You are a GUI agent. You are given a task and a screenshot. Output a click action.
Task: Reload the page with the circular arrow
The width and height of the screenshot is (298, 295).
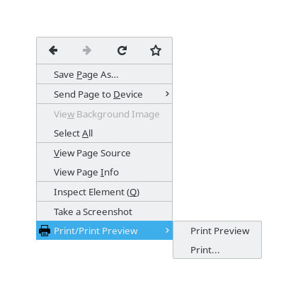pos(122,50)
